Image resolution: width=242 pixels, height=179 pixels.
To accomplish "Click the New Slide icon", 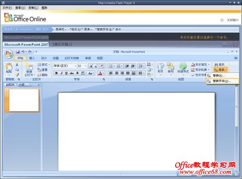I will point(30,66).
